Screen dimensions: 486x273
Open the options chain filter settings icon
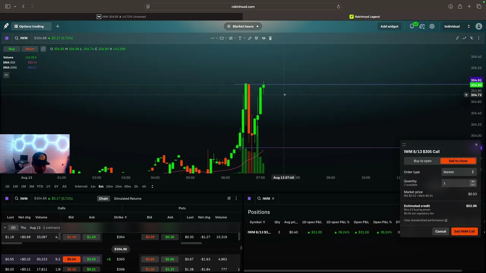click(229, 198)
